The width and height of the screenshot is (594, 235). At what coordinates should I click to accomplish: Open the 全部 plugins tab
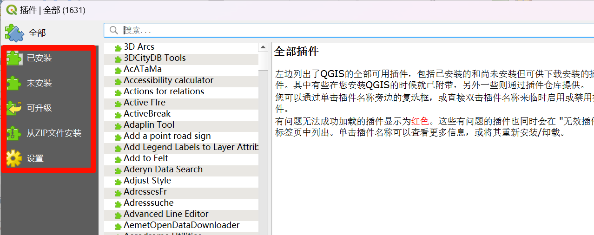49,33
